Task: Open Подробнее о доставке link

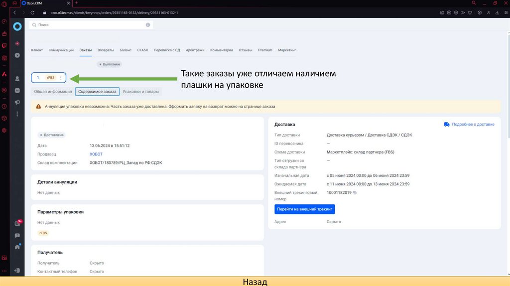Action: [469, 124]
